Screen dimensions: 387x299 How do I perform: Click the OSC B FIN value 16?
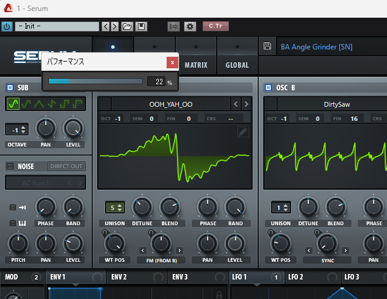pyautogui.click(x=354, y=118)
